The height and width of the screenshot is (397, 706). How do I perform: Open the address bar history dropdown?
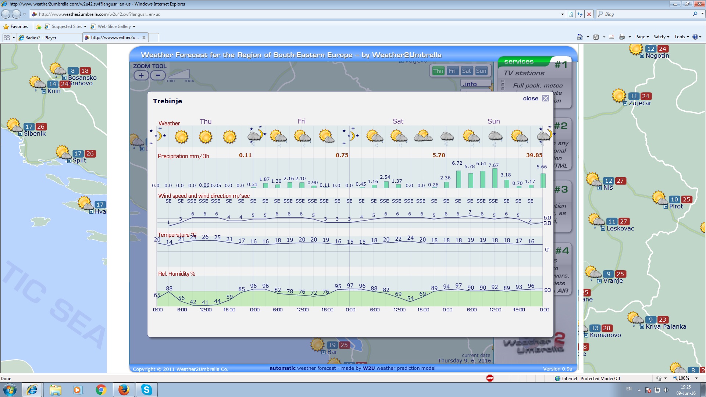click(563, 14)
